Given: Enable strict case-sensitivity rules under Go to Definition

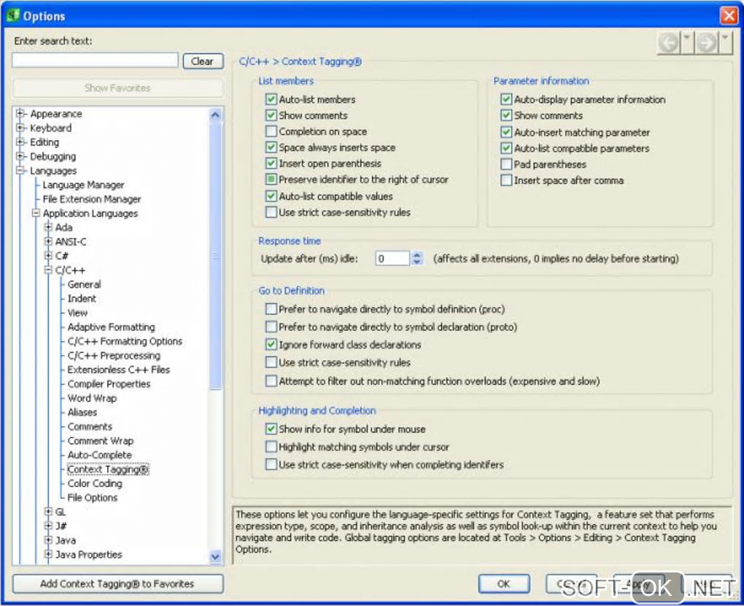Looking at the screenshot, I should click(x=271, y=362).
